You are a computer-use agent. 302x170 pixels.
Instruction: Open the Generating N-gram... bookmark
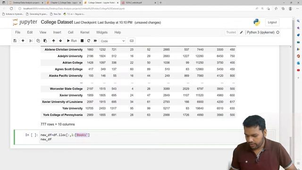click(x=37, y=14)
